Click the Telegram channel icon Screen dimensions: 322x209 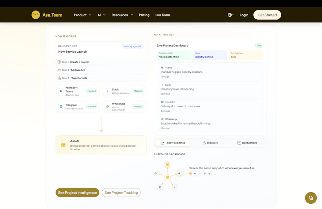[61, 107]
